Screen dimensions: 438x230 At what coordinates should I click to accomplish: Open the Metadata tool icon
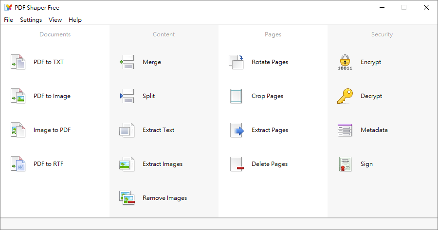(x=345, y=130)
